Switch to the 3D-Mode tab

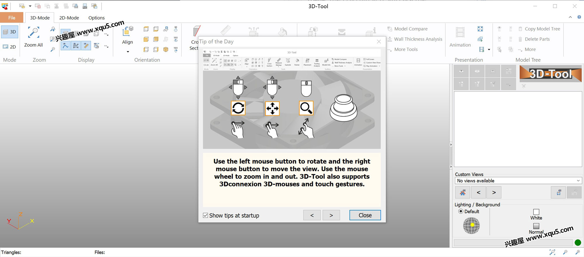tap(40, 18)
